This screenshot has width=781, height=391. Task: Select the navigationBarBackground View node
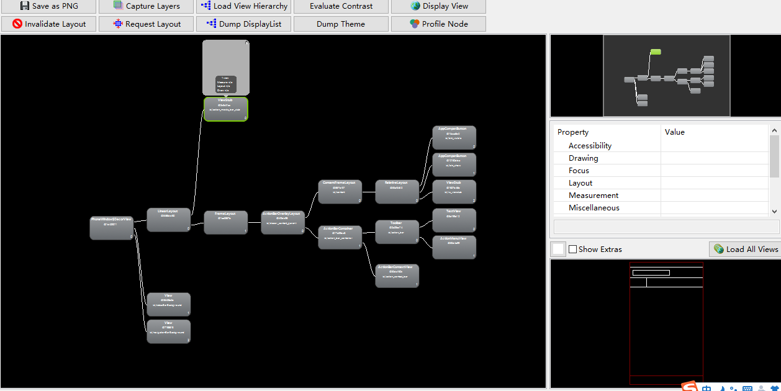tap(168, 331)
